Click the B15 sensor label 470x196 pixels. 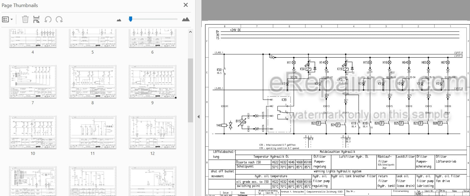(x=238, y=121)
